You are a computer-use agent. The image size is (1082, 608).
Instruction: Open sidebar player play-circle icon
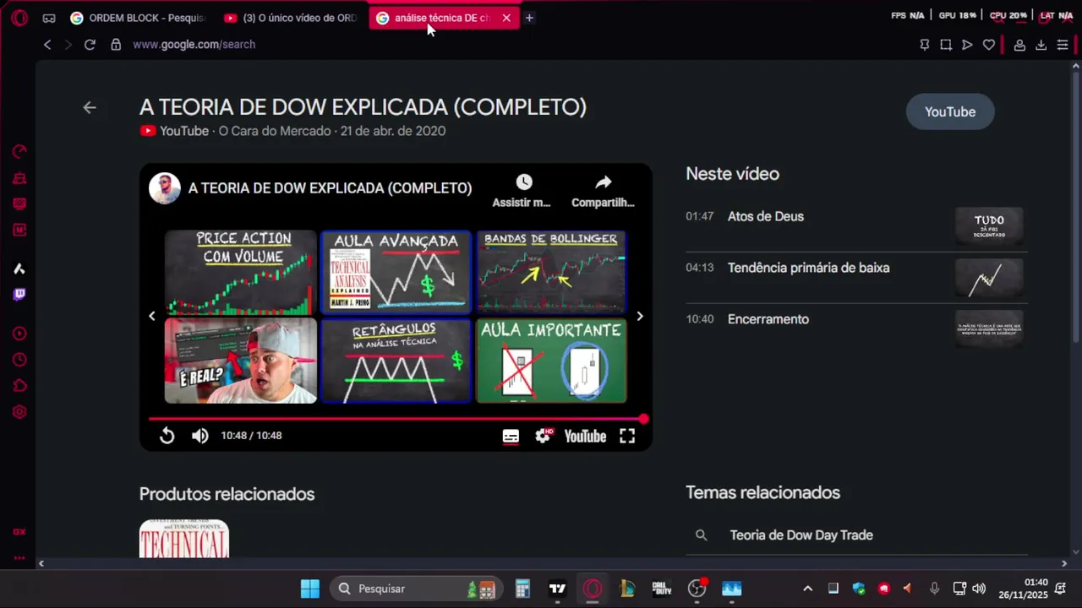coord(19,334)
